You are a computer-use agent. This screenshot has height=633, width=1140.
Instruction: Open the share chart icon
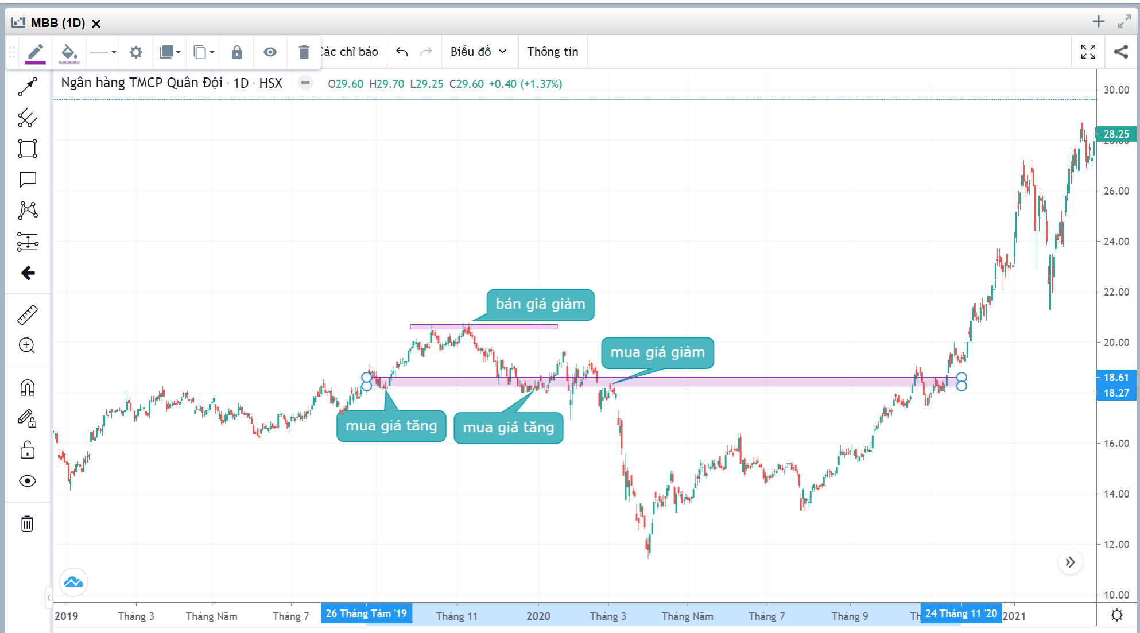tap(1120, 52)
